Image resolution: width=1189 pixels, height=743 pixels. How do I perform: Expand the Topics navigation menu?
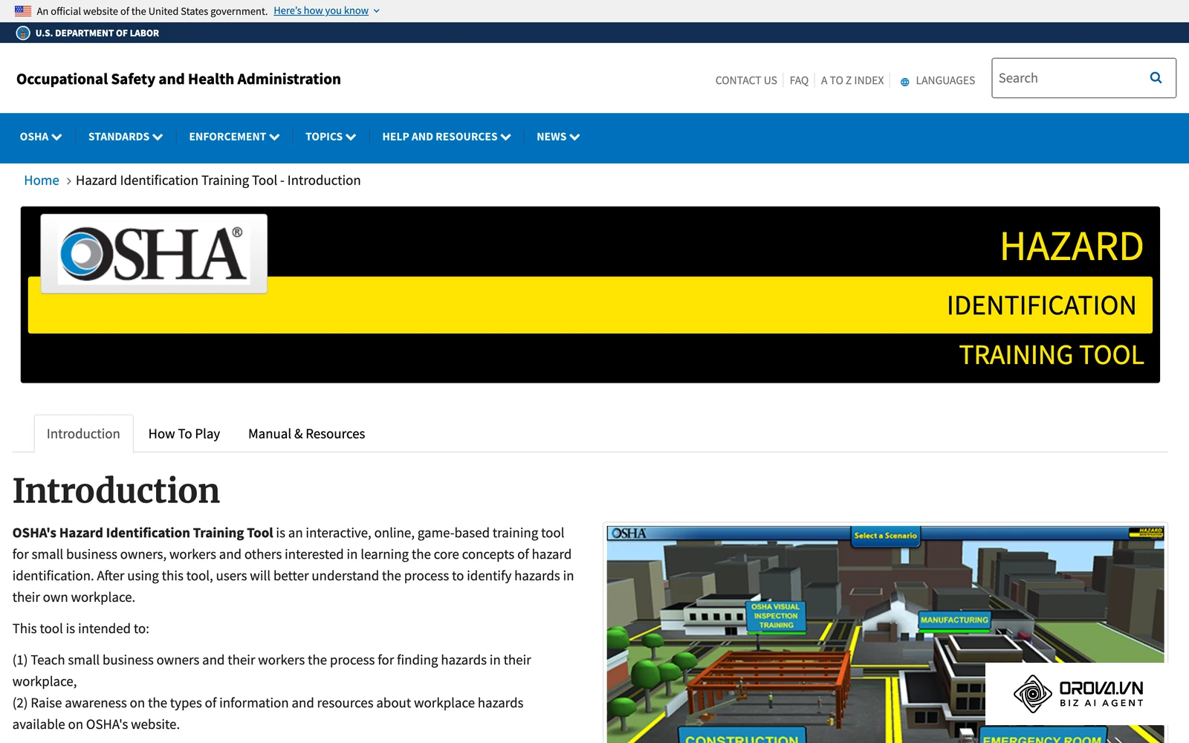tap(331, 137)
